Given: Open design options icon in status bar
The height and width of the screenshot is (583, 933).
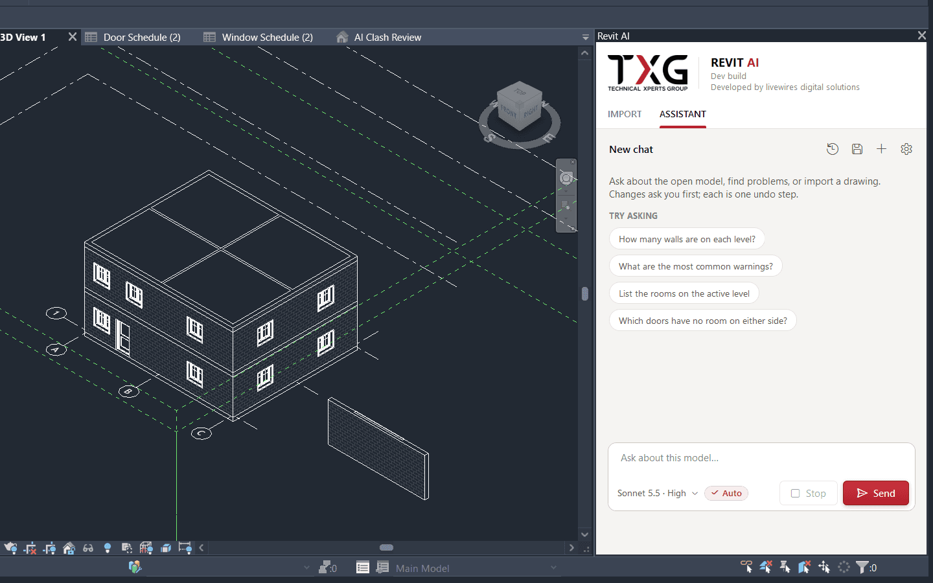Looking at the screenshot, I should coord(363,567).
